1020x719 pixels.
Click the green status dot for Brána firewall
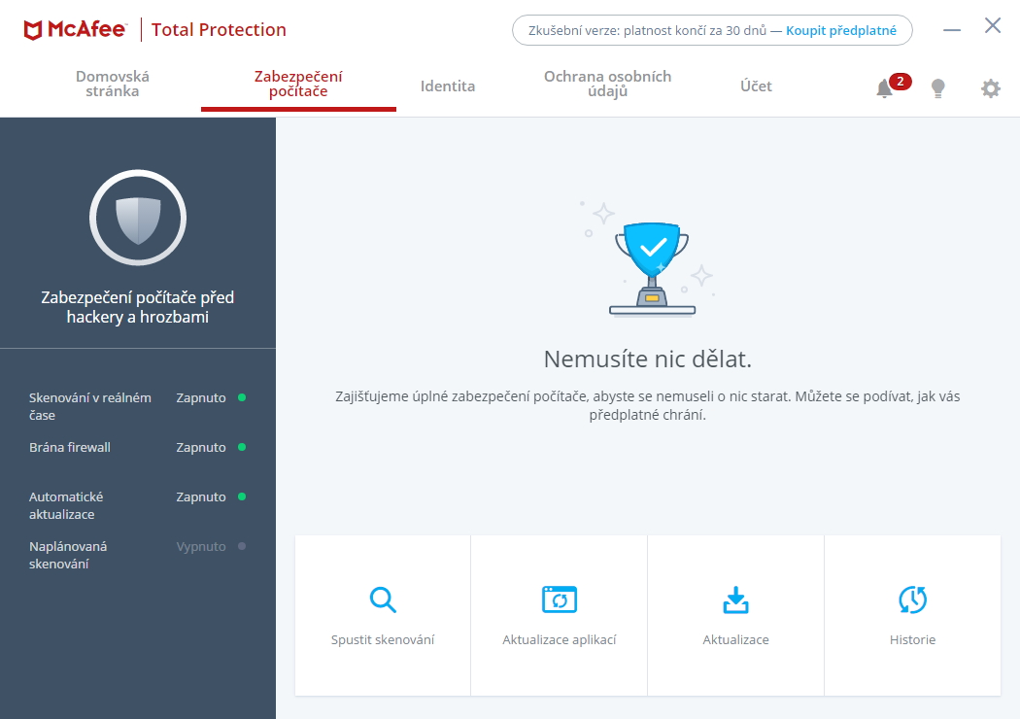click(242, 447)
